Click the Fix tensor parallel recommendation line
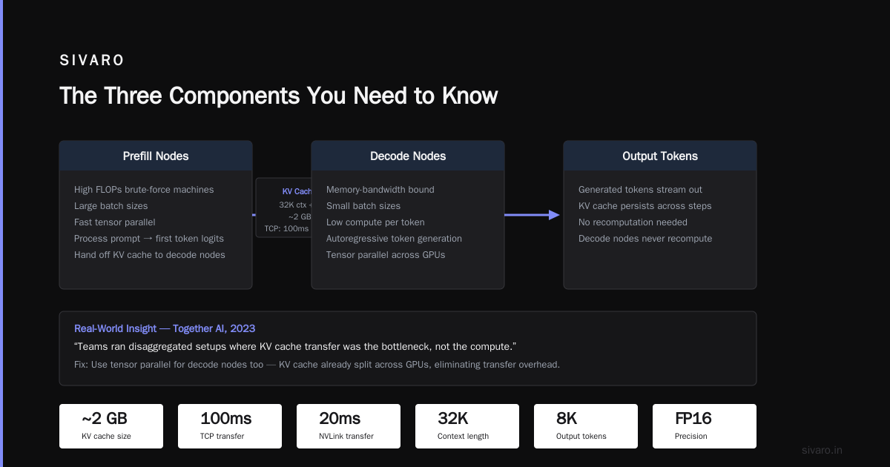 pos(317,365)
